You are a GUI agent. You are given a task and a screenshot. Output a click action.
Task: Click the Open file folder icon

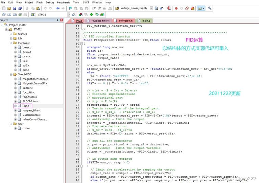click(x=9, y=8)
